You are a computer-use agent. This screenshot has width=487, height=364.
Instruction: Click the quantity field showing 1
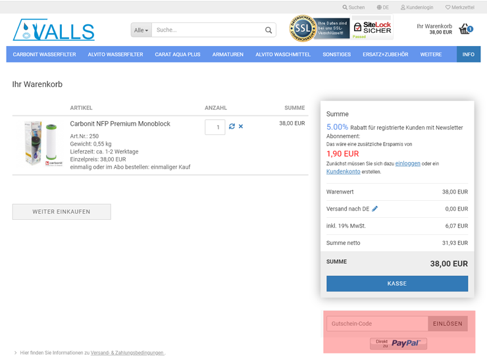pyautogui.click(x=215, y=127)
